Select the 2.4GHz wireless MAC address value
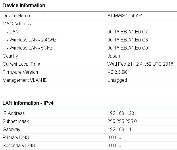This screenshot has width=177, height=150. click(x=128, y=40)
